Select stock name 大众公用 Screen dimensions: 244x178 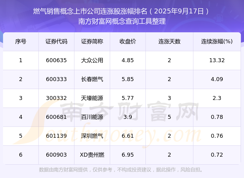pyautogui.click(x=92, y=60)
